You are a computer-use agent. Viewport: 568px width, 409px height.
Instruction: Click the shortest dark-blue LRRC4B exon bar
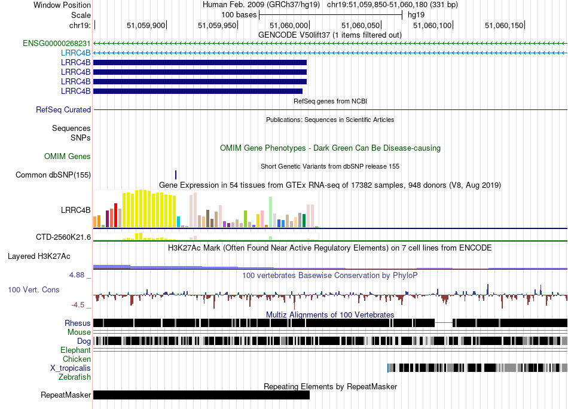coord(198,91)
